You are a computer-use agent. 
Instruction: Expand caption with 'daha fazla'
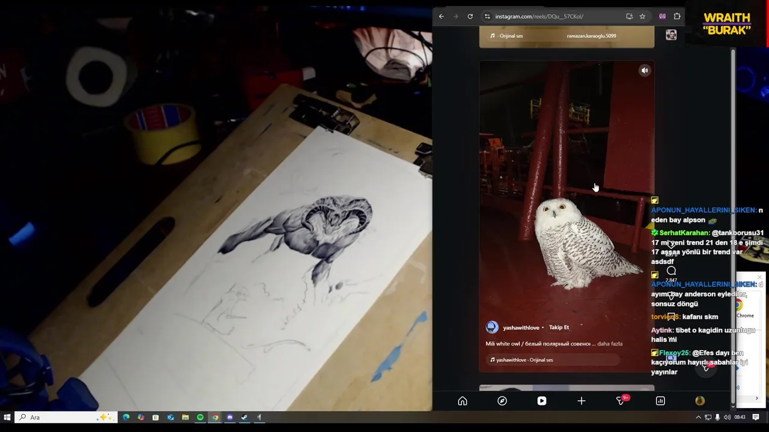coord(610,344)
